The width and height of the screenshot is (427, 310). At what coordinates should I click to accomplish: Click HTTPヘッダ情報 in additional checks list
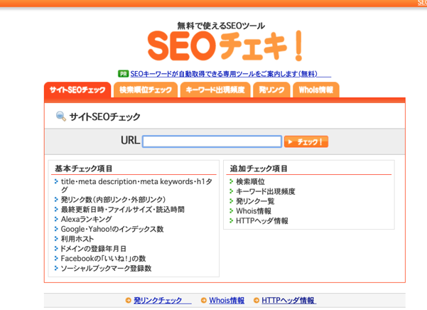pos(262,220)
